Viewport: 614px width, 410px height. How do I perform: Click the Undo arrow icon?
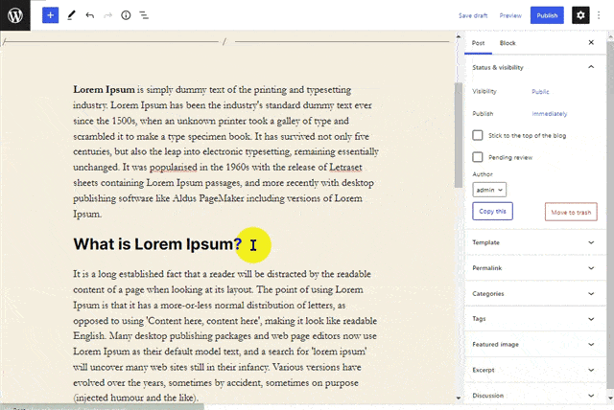pyautogui.click(x=89, y=15)
